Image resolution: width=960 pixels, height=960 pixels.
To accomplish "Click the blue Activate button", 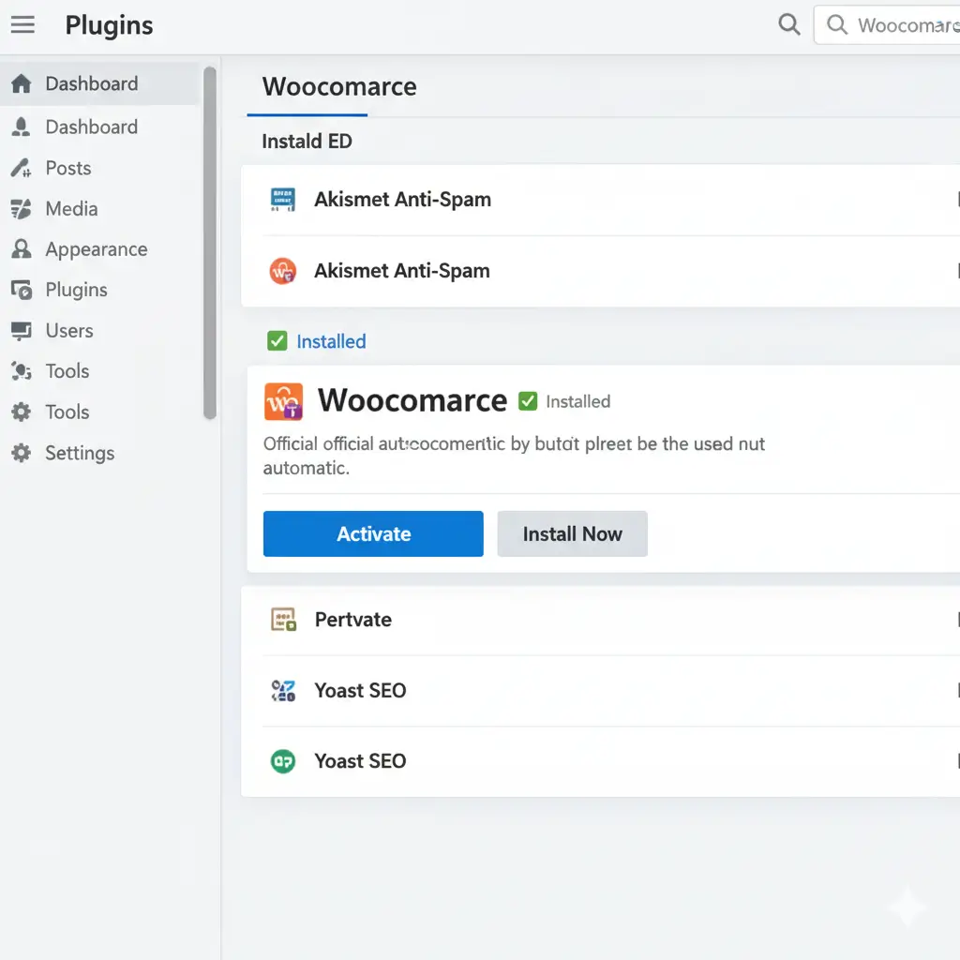I will point(373,534).
